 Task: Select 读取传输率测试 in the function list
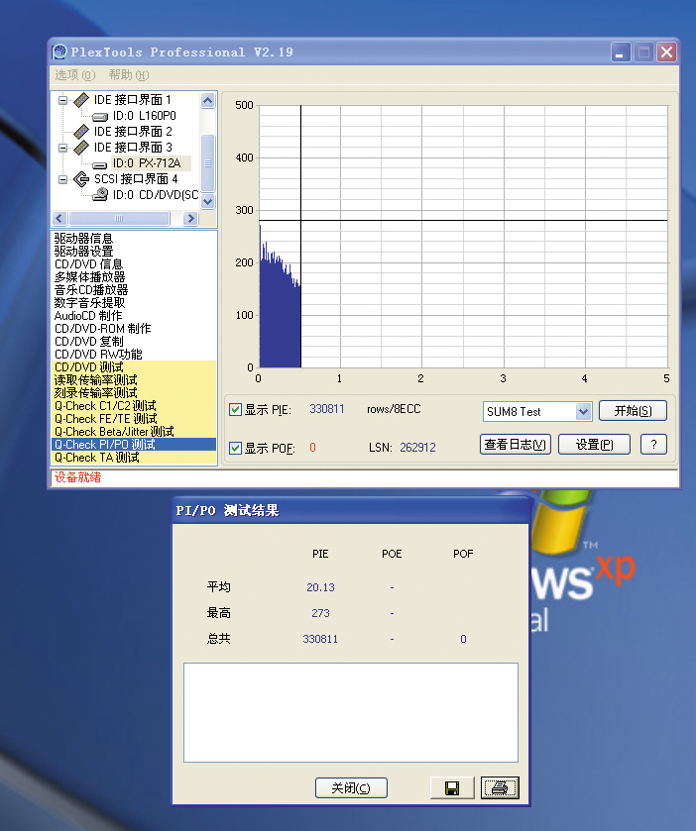click(134, 380)
